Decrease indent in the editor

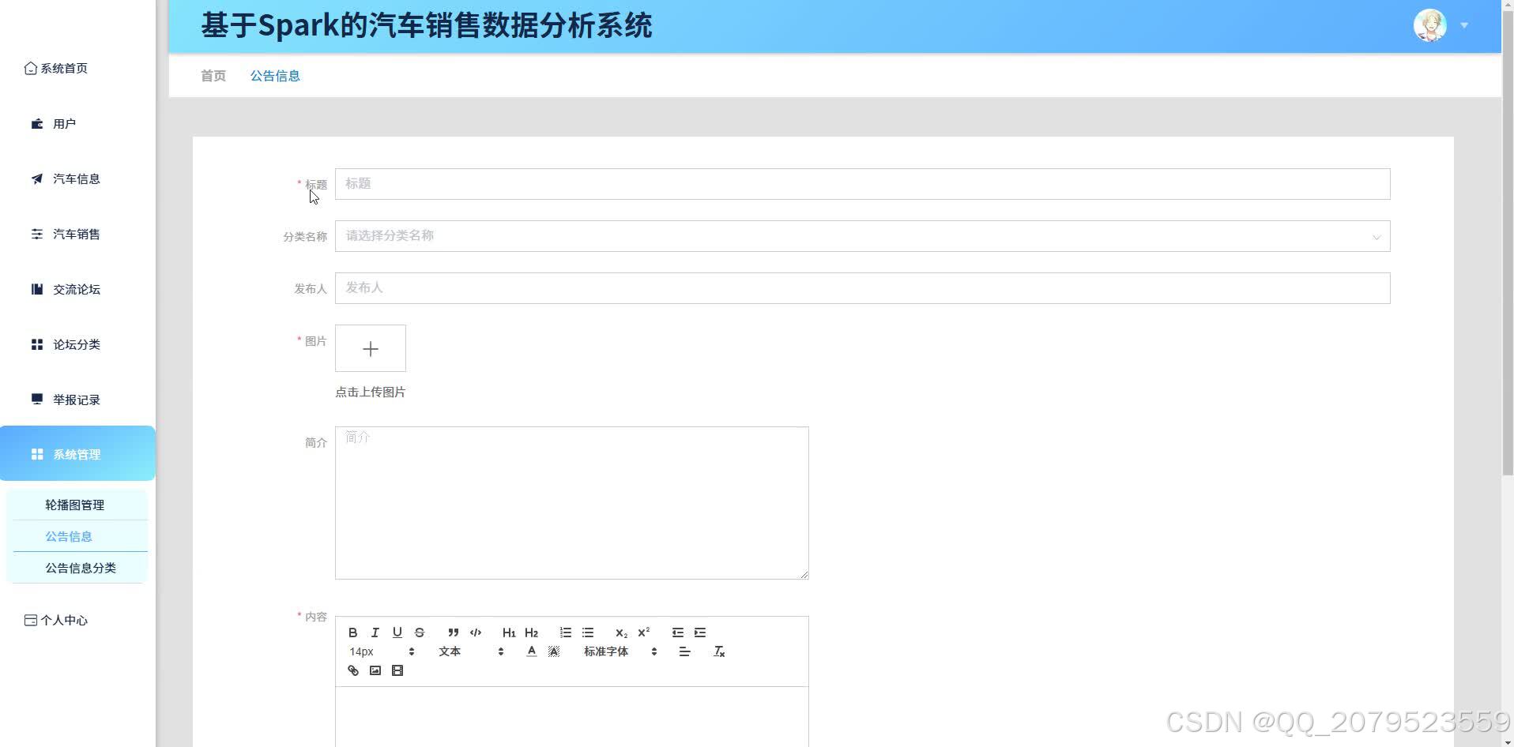pyautogui.click(x=678, y=633)
